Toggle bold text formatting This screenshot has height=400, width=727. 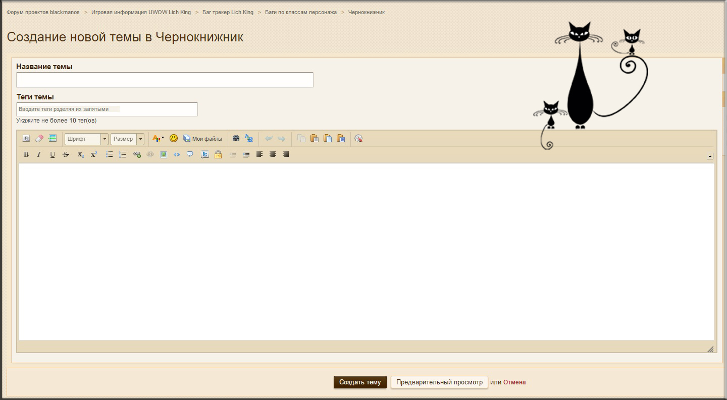pyautogui.click(x=26, y=155)
